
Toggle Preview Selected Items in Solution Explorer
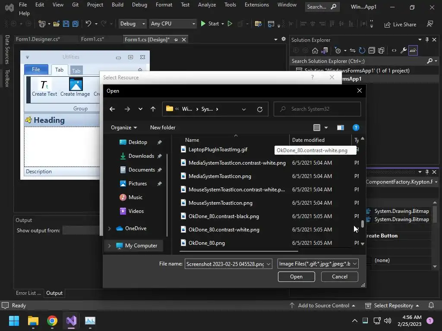413,51
